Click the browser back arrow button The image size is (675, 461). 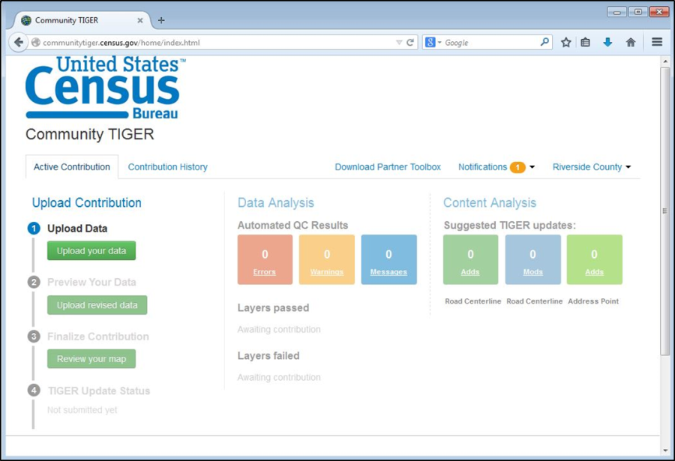18,42
